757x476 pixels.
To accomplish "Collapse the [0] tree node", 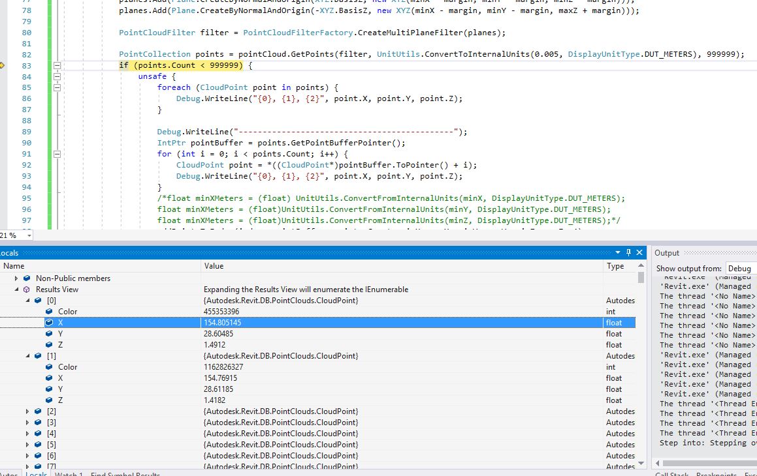I will pyautogui.click(x=27, y=300).
